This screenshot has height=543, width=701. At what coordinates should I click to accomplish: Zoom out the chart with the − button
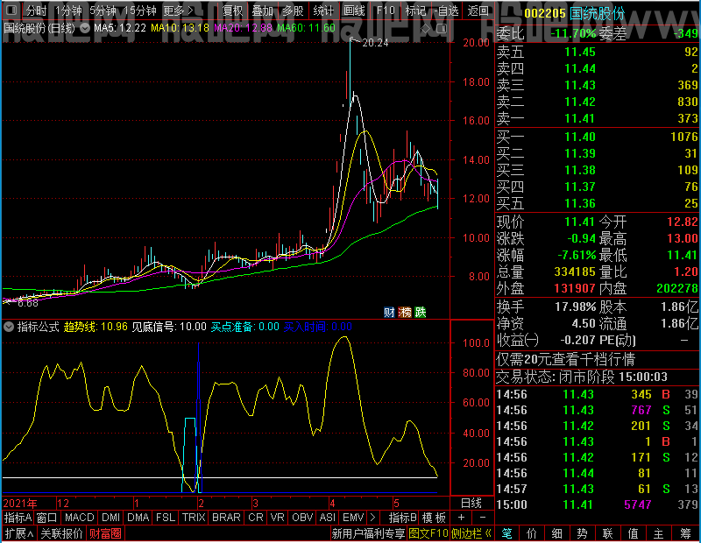click(483, 518)
